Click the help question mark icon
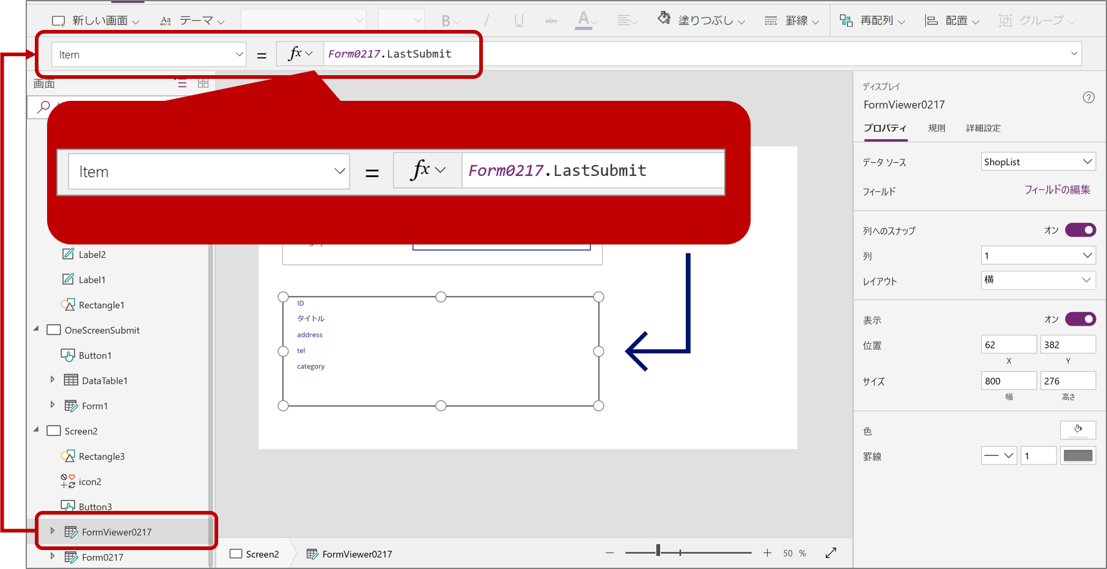The image size is (1107, 569). point(1089,97)
